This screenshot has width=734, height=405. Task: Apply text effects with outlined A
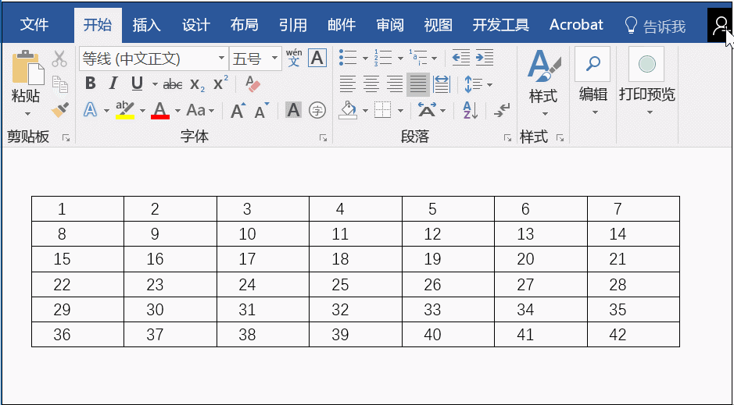[x=91, y=111]
